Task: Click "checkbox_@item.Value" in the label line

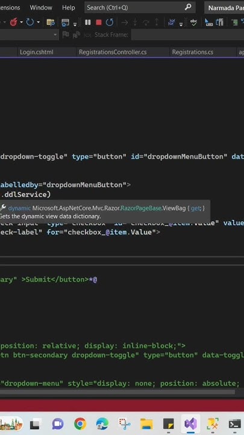Action: [112, 232]
